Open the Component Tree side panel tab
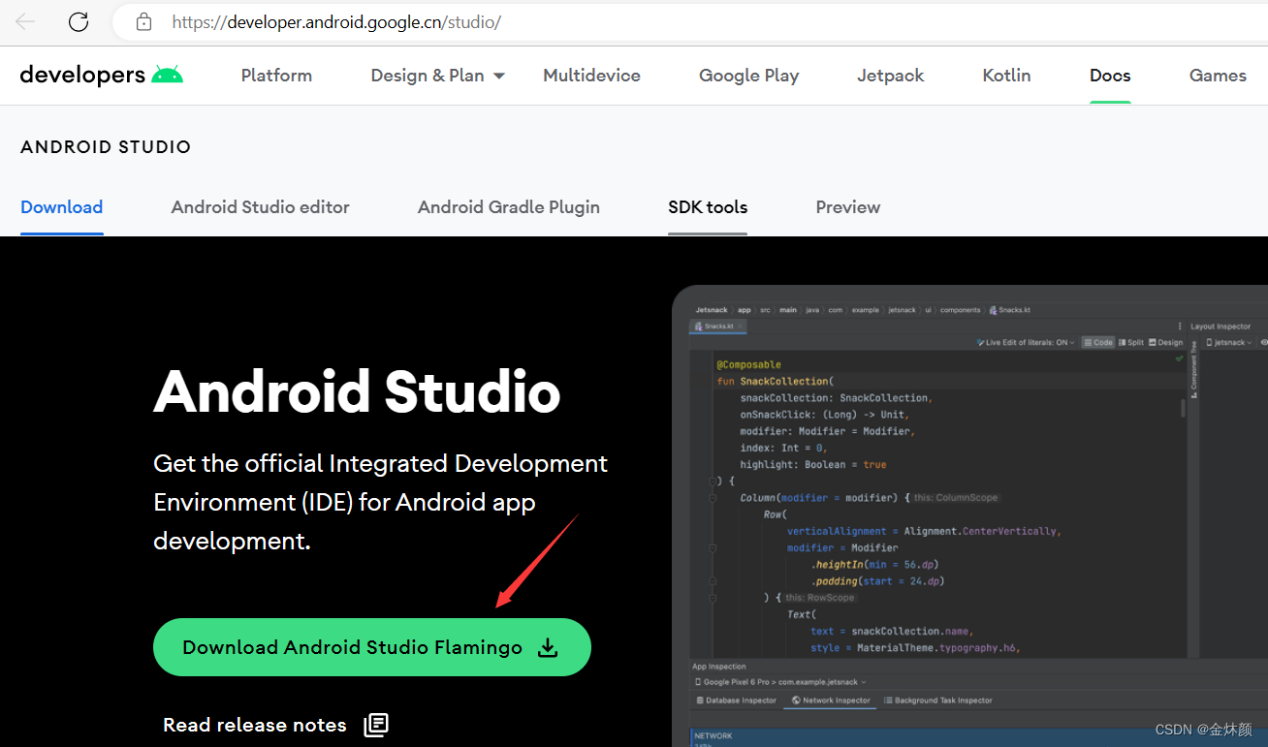The height and width of the screenshot is (747, 1268). [x=1193, y=367]
